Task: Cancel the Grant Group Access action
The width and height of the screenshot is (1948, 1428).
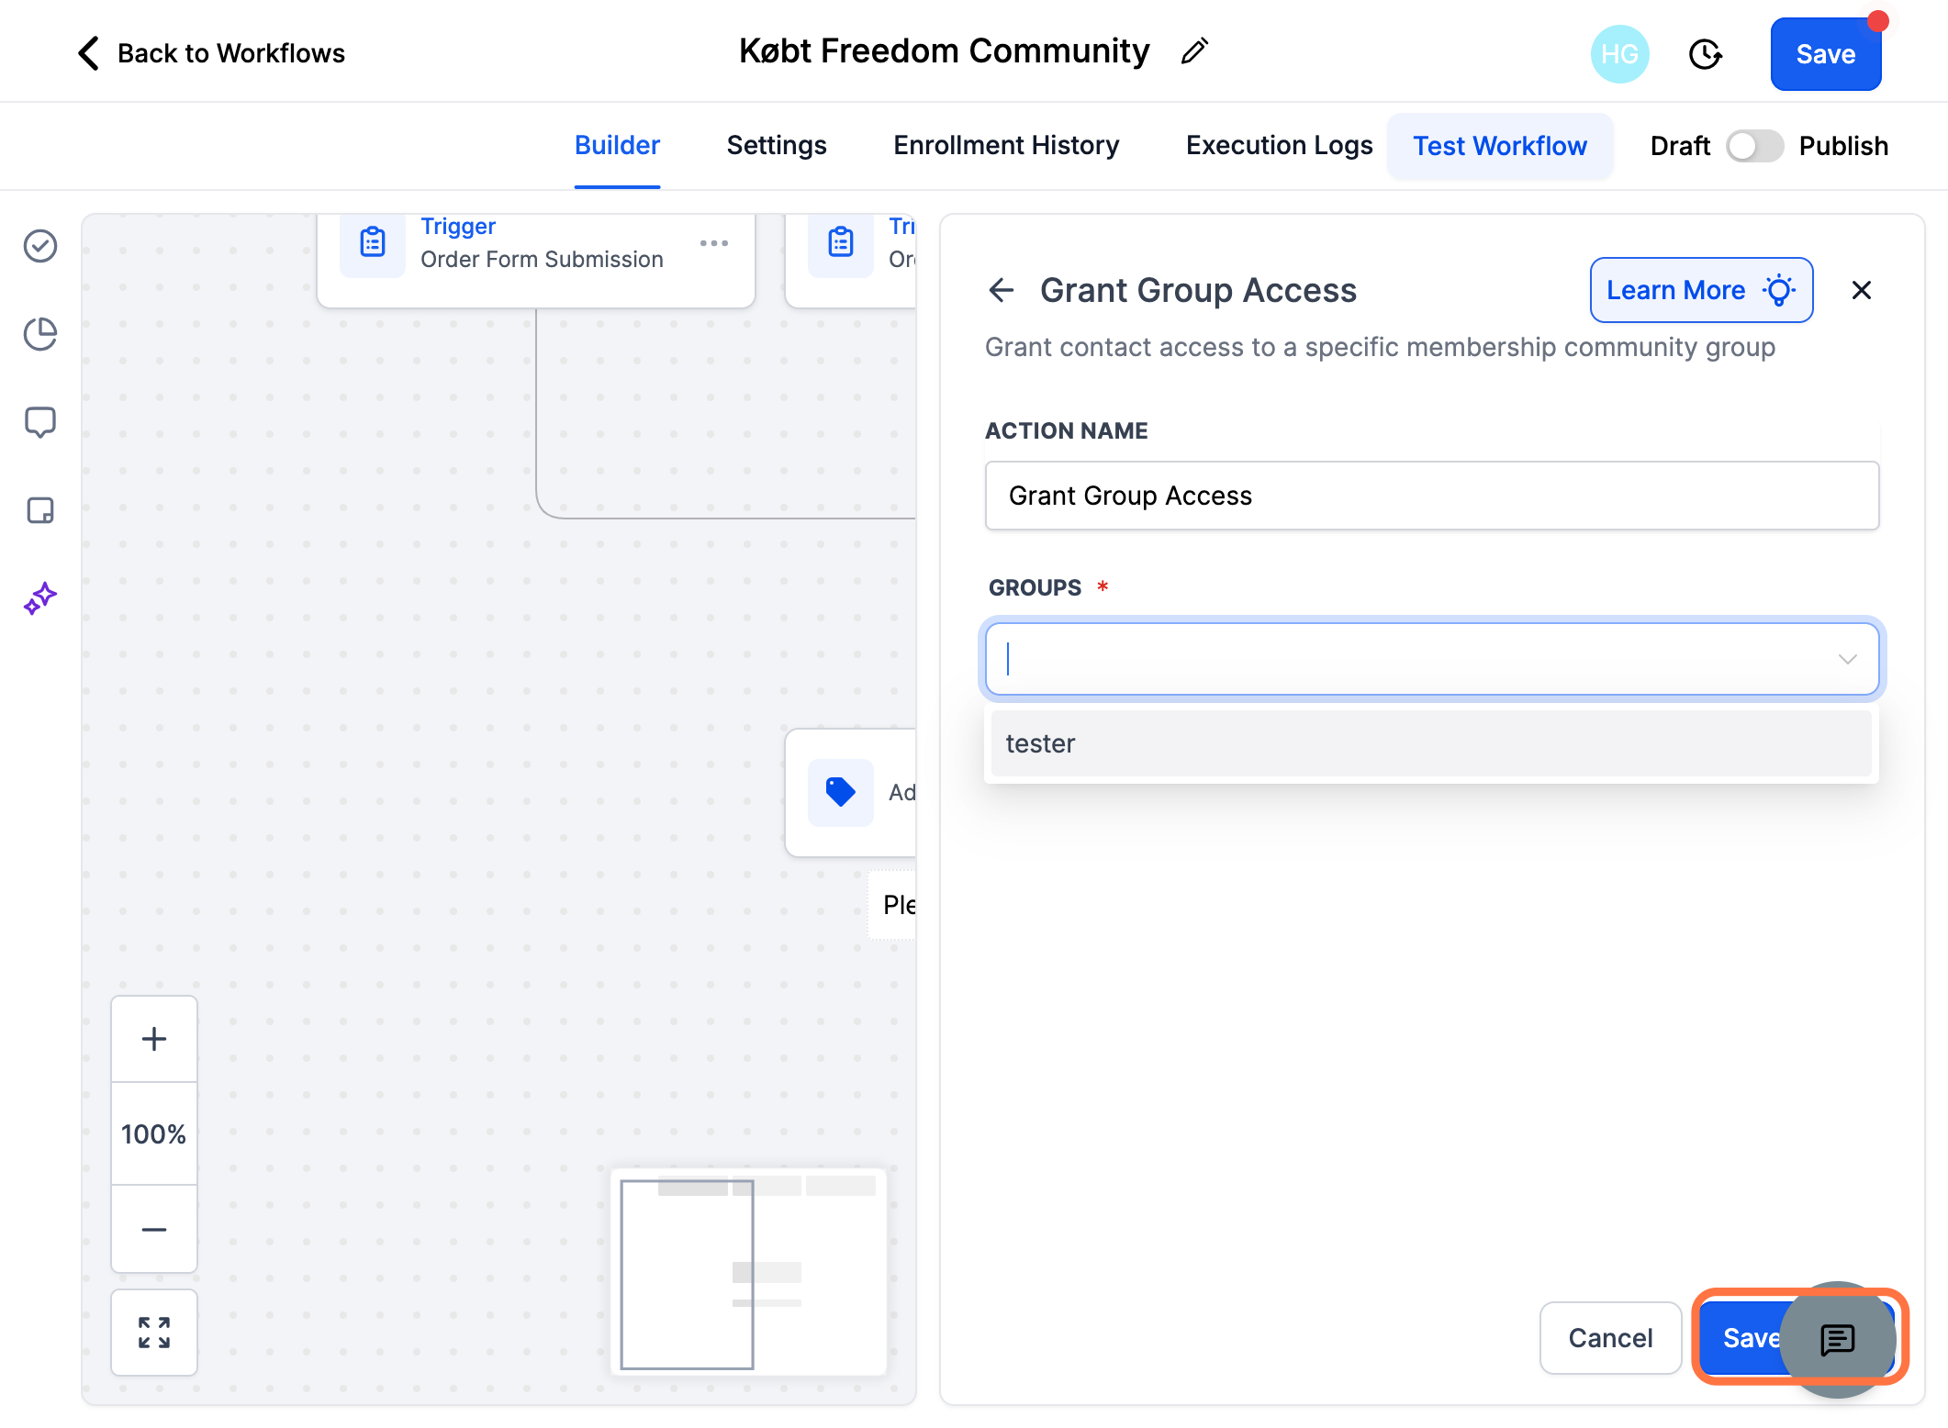Action: click(x=1610, y=1338)
